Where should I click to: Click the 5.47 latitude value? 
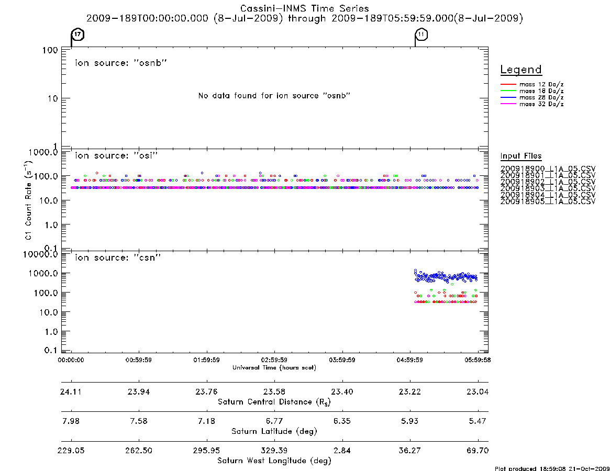tap(478, 421)
